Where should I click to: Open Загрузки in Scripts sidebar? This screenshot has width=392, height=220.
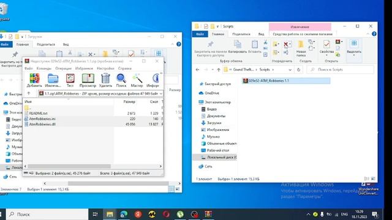211,123
